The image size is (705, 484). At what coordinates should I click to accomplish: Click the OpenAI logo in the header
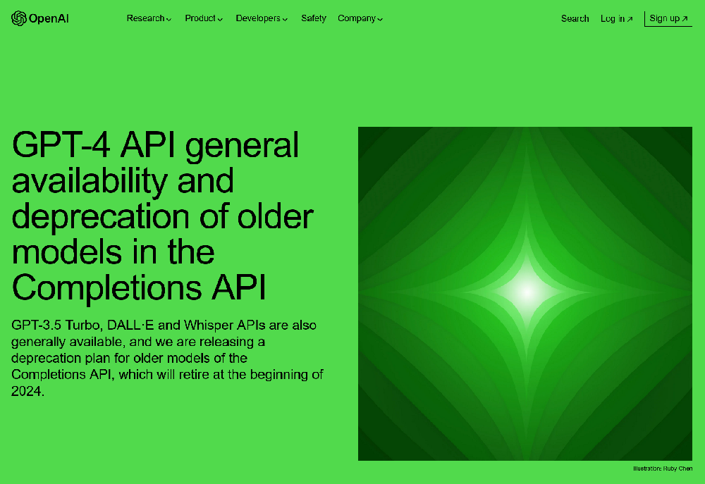point(40,18)
